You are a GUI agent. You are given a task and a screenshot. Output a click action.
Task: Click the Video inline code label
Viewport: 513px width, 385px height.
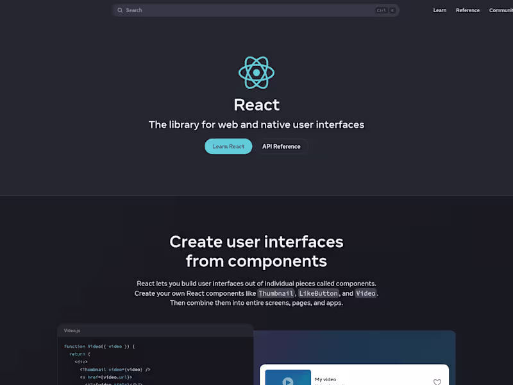(x=366, y=293)
